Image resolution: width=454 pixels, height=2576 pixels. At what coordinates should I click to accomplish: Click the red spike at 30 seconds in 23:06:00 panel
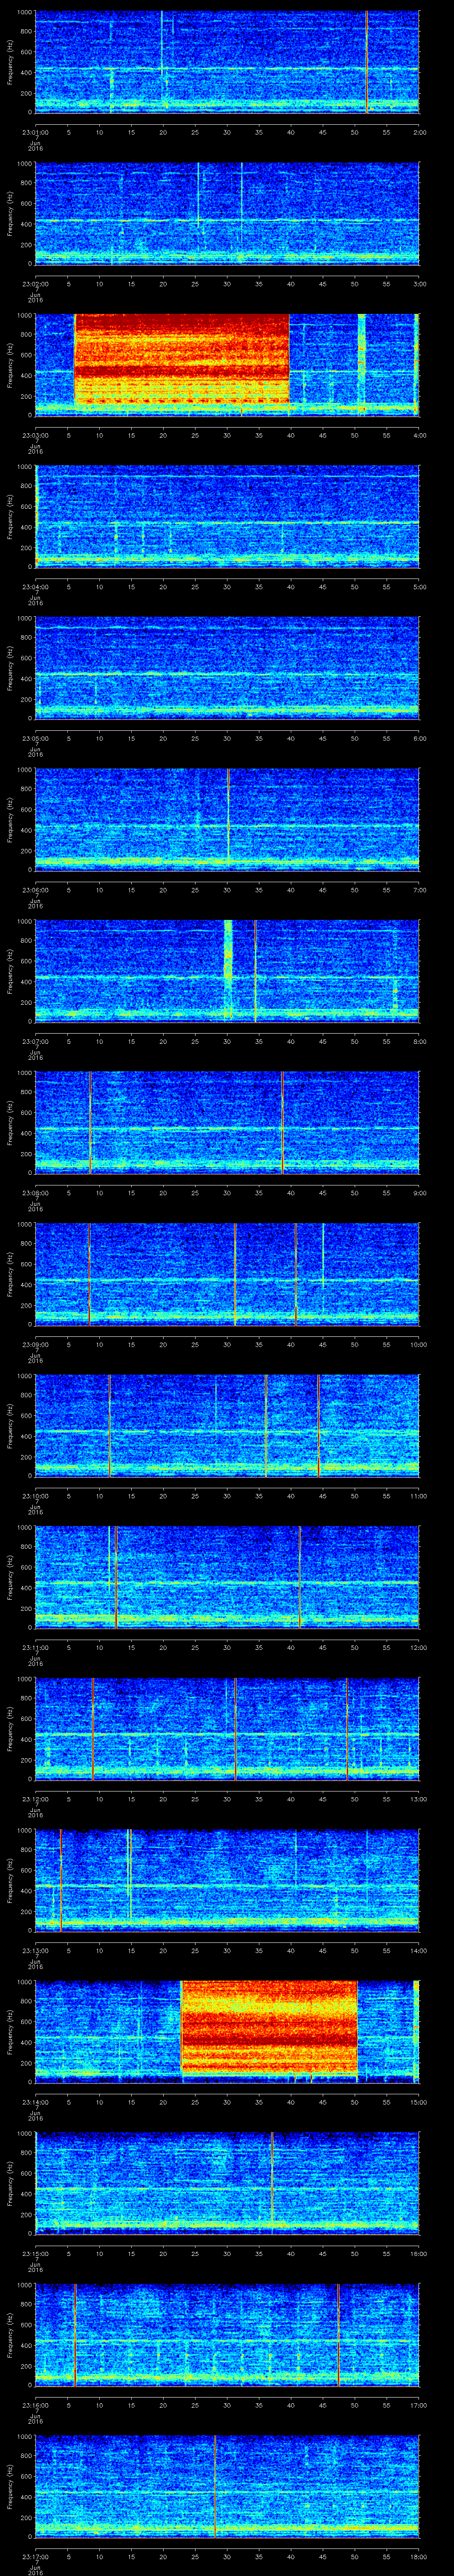[x=228, y=815]
